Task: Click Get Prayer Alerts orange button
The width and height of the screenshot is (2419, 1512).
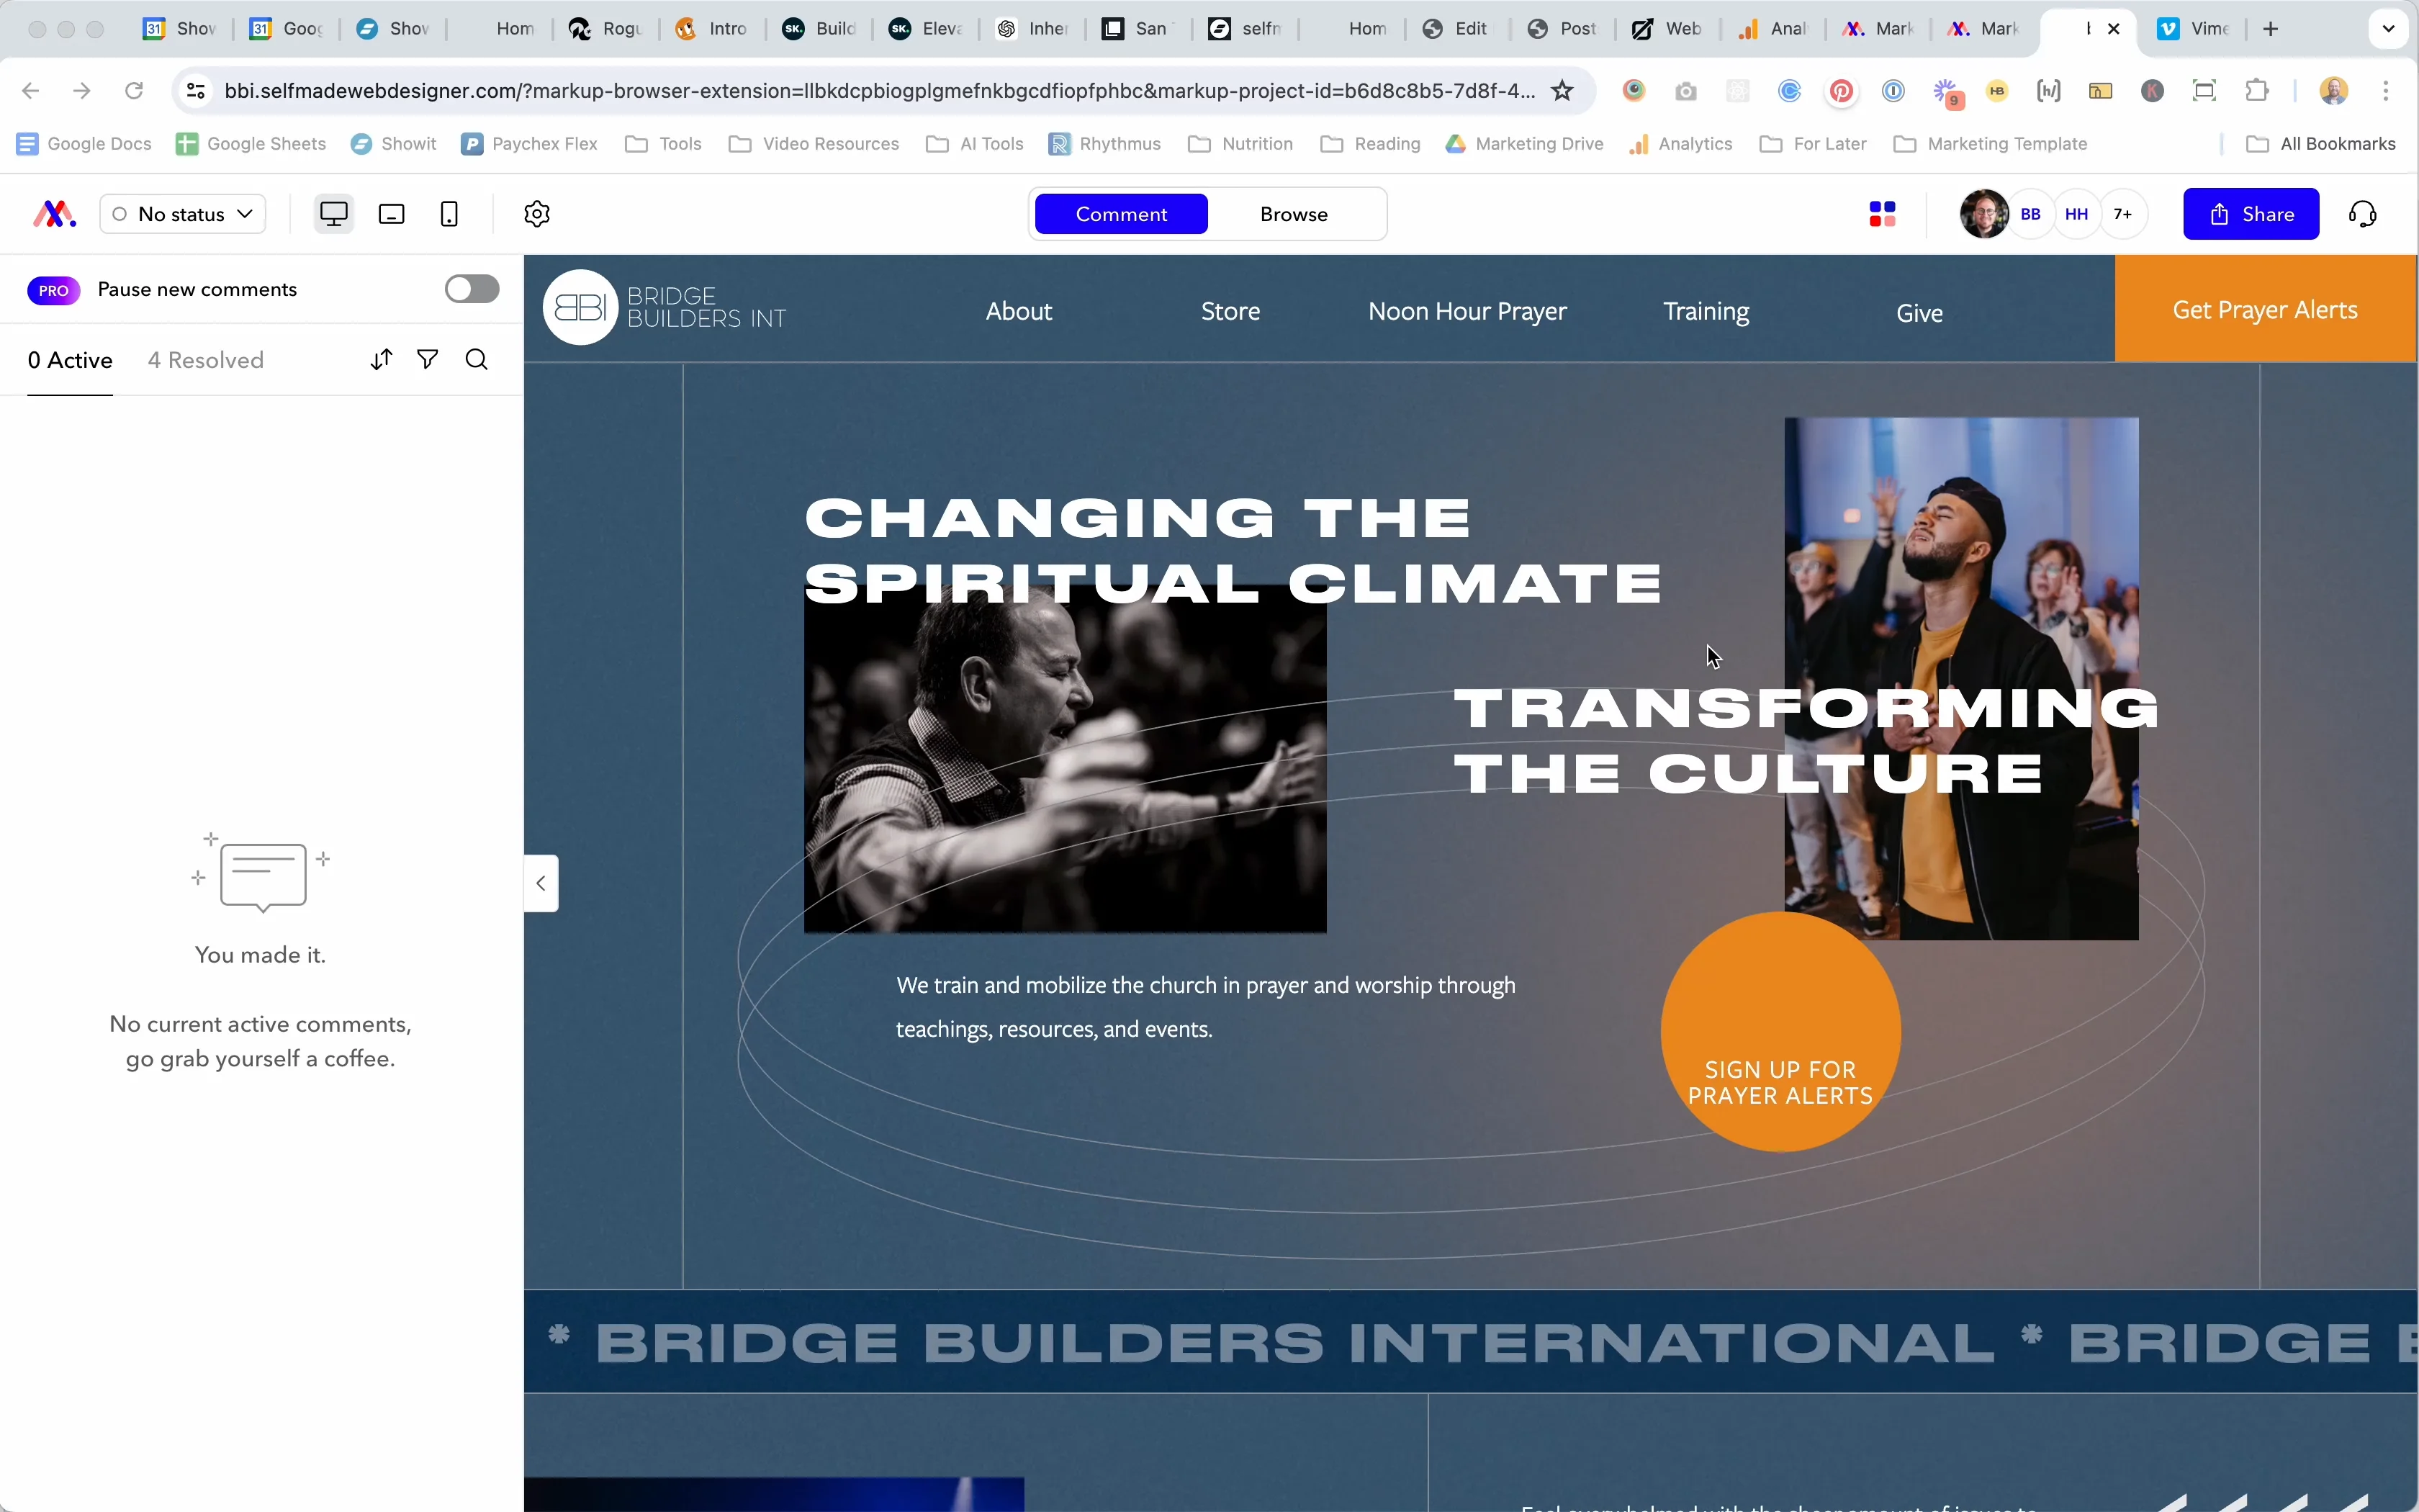Action: (2265, 310)
